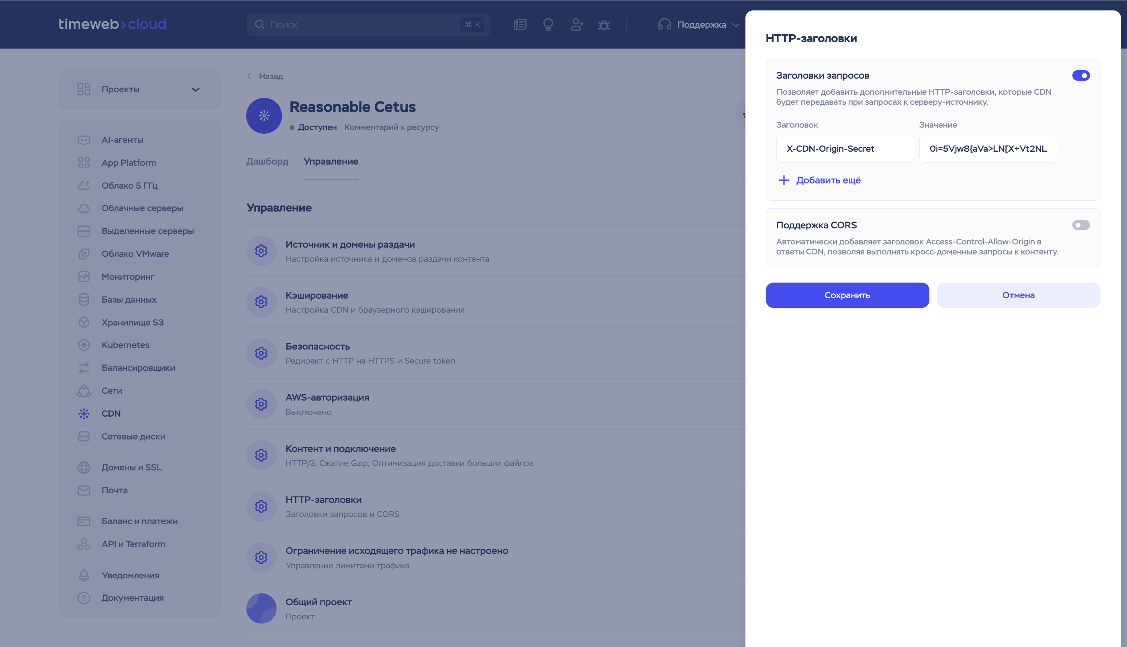Click the Общий проект avatar

coord(261,608)
